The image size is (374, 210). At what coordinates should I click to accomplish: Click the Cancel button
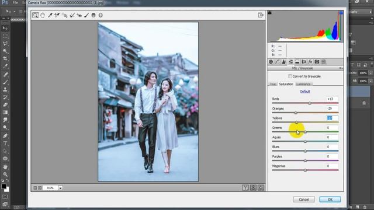click(304, 199)
